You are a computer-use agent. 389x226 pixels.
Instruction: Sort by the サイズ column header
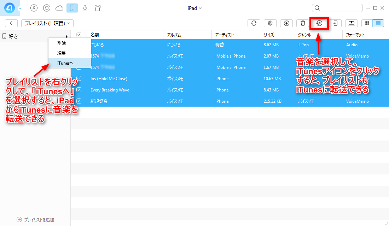point(269,35)
